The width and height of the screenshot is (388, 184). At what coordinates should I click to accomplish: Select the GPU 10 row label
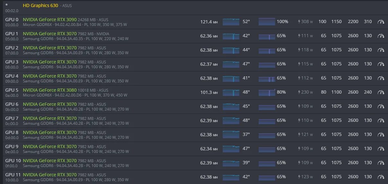click(13, 161)
